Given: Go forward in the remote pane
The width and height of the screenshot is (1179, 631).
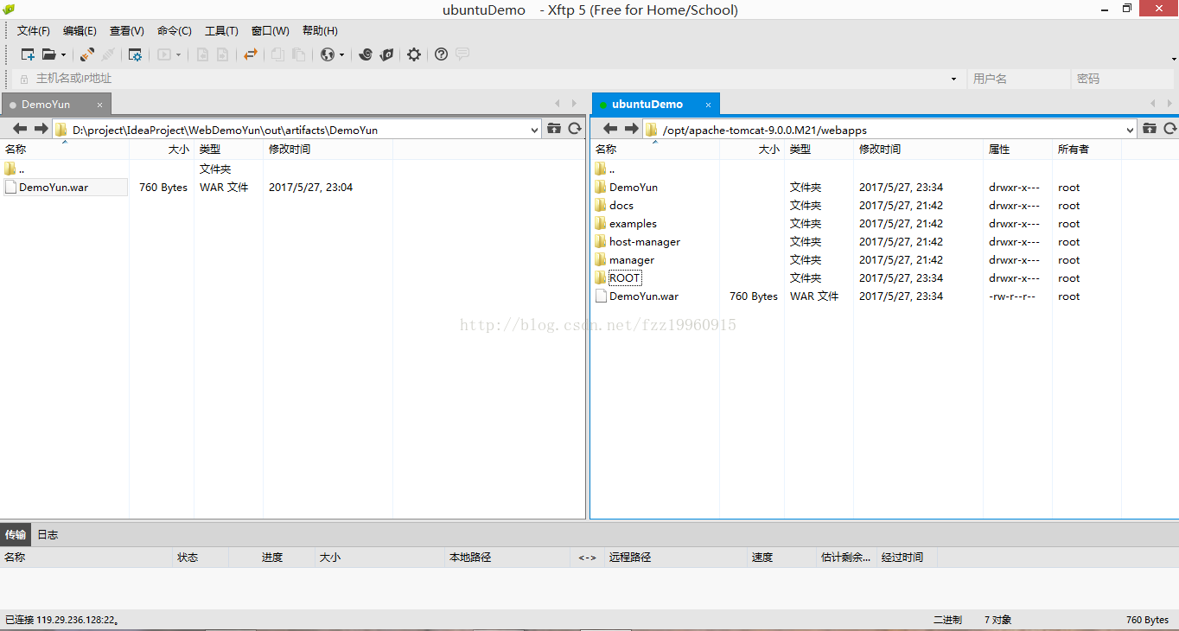Looking at the screenshot, I should [x=631, y=129].
